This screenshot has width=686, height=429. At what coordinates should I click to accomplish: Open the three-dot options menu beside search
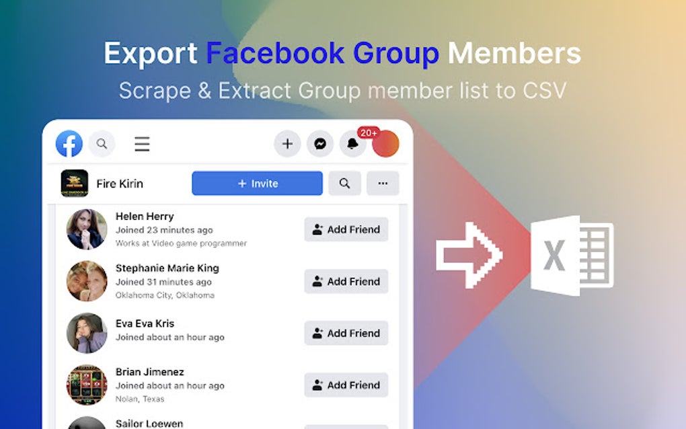click(x=383, y=183)
